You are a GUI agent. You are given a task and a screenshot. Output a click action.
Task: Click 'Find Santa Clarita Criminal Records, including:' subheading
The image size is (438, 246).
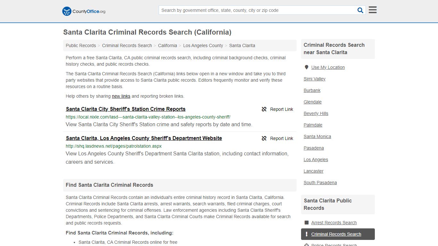pyautogui.click(x=120, y=233)
